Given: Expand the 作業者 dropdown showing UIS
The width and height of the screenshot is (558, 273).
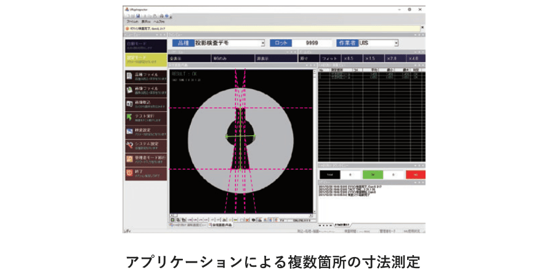Looking at the screenshot, I should click(x=397, y=44).
